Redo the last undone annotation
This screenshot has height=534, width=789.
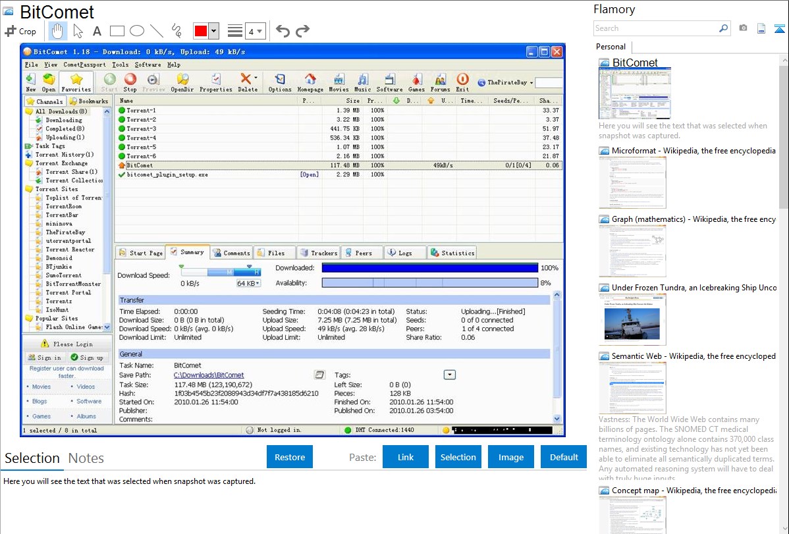click(302, 31)
